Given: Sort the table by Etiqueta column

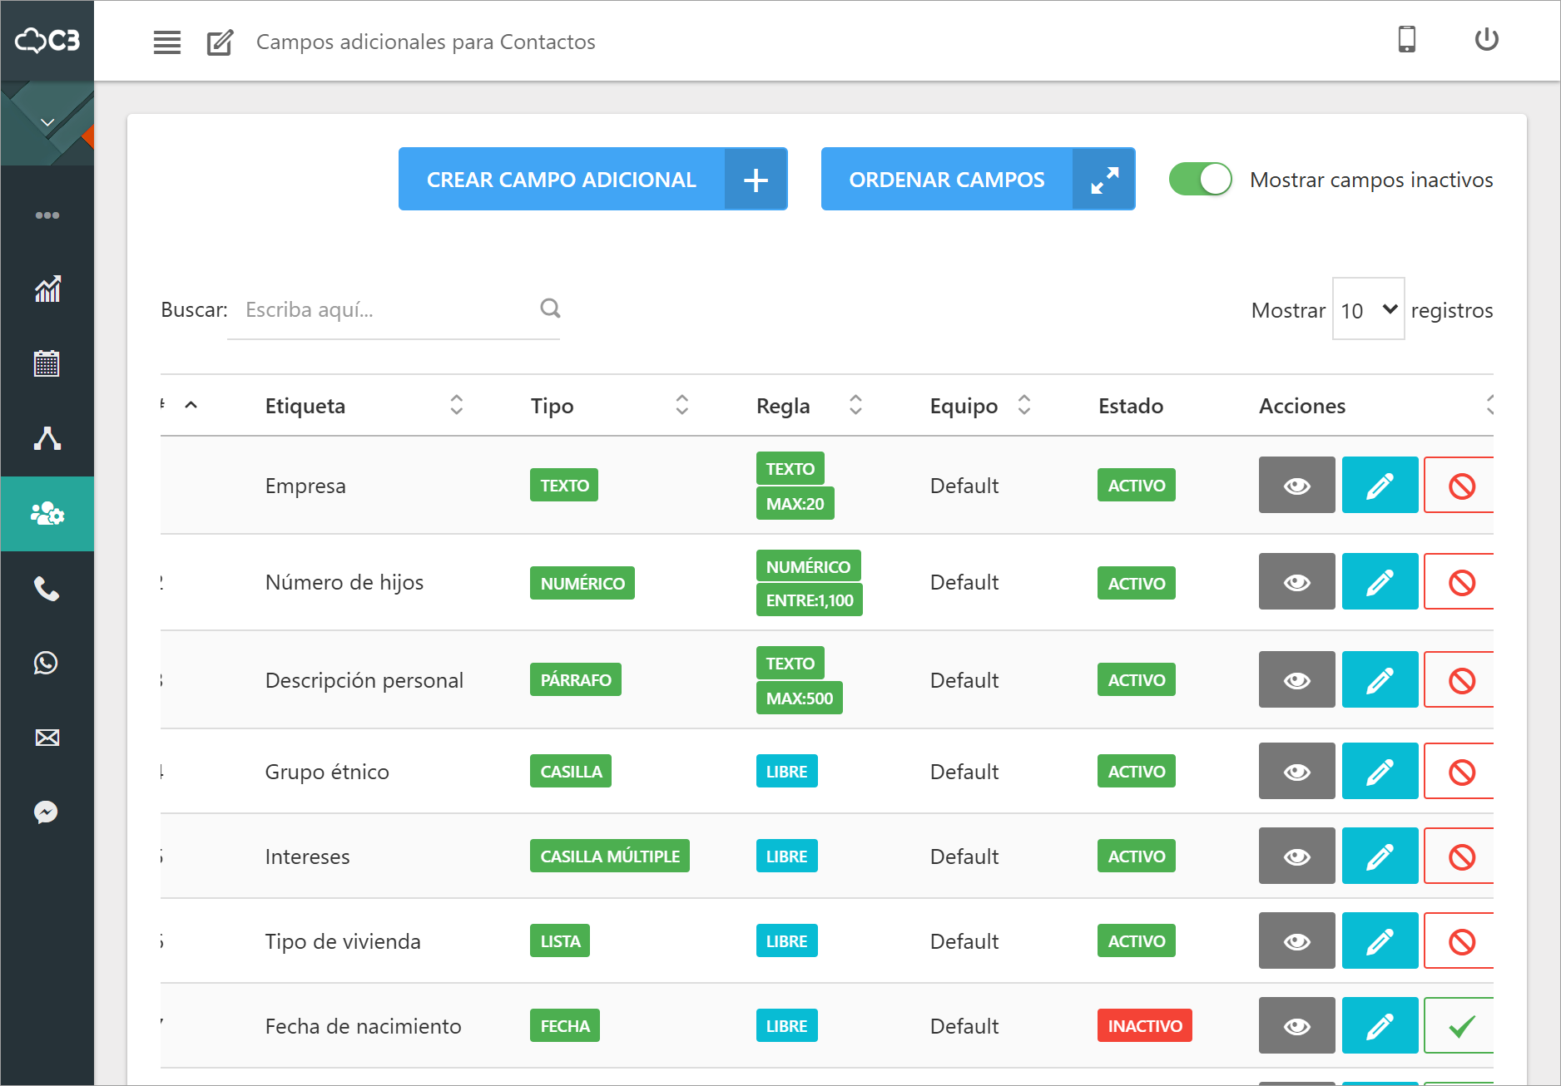Looking at the screenshot, I should (456, 405).
